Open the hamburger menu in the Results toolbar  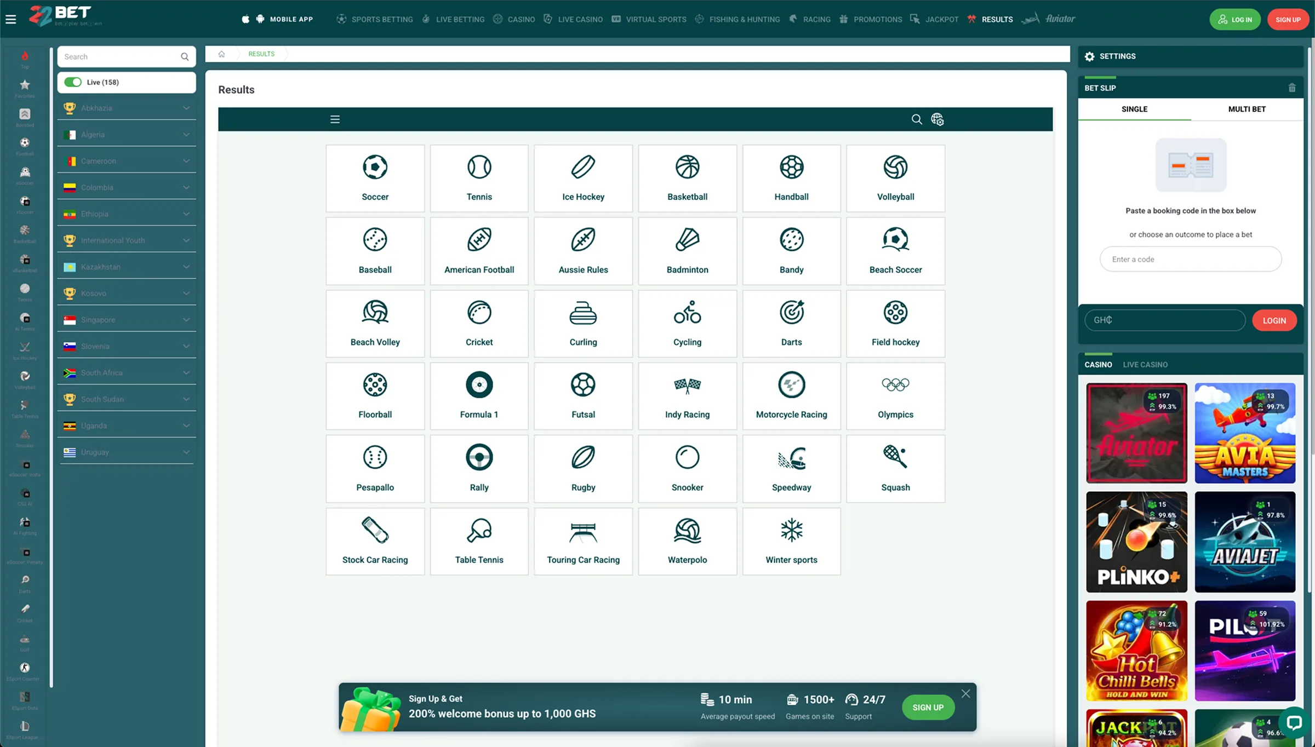click(335, 119)
